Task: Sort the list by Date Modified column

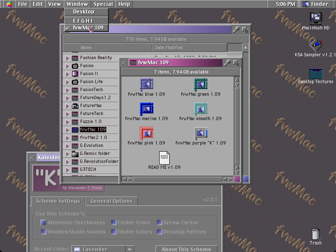Action: 190,47
